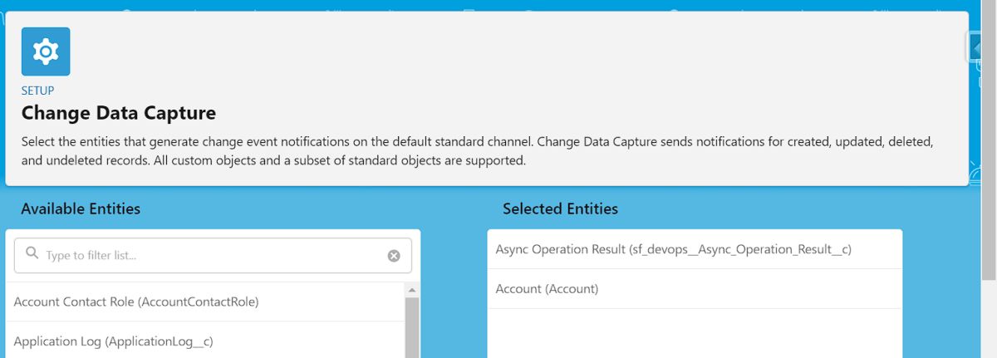Screen dimensions: 997x358
Task: Click the Available Entities scrollbar thumb
Action: point(411,328)
